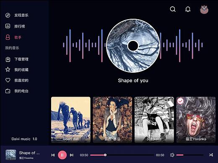Mute using the speaker icon
This screenshot has height=163, width=218.
click(172, 155)
